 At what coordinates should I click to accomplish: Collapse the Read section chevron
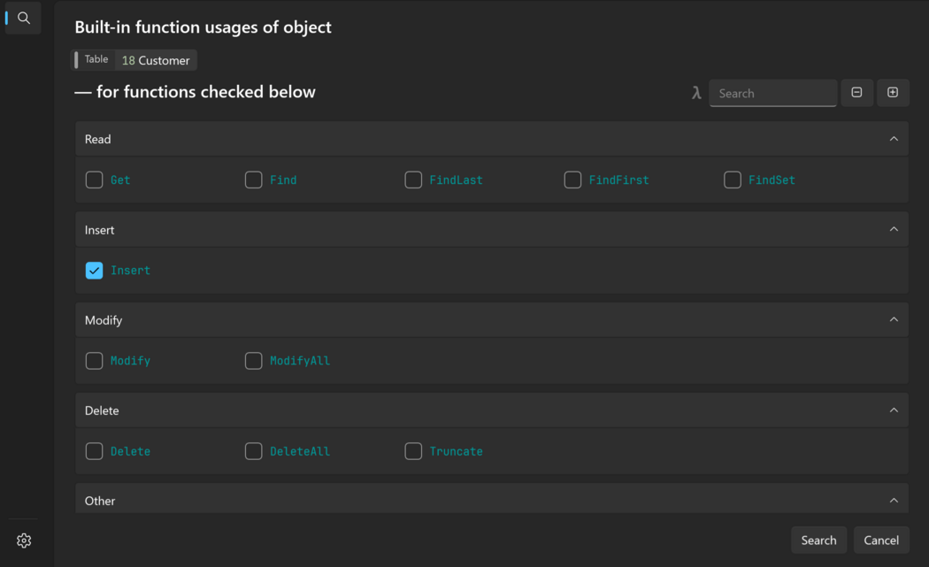[894, 139]
